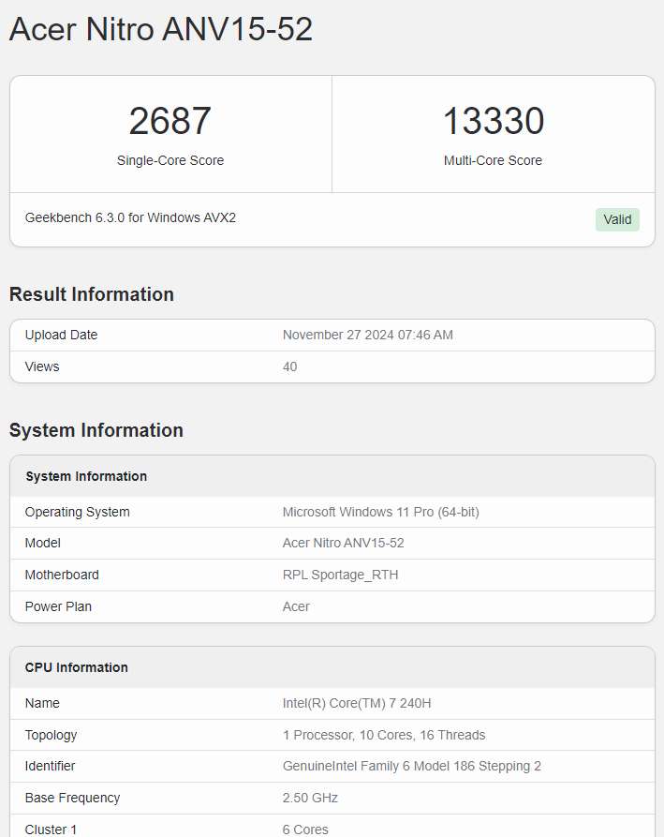Click 1 Processor, 10 Cores, 16 Threads
The height and width of the screenshot is (837, 664).
click(x=384, y=735)
